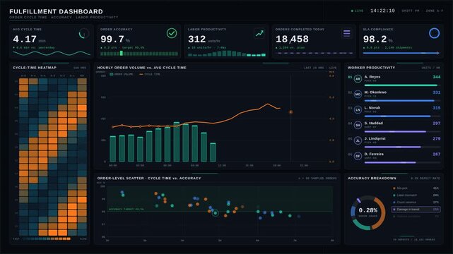The width and height of the screenshot is (453, 254).
Task: Click the M. Okonkwo productivity bar
Action: [x=399, y=101]
